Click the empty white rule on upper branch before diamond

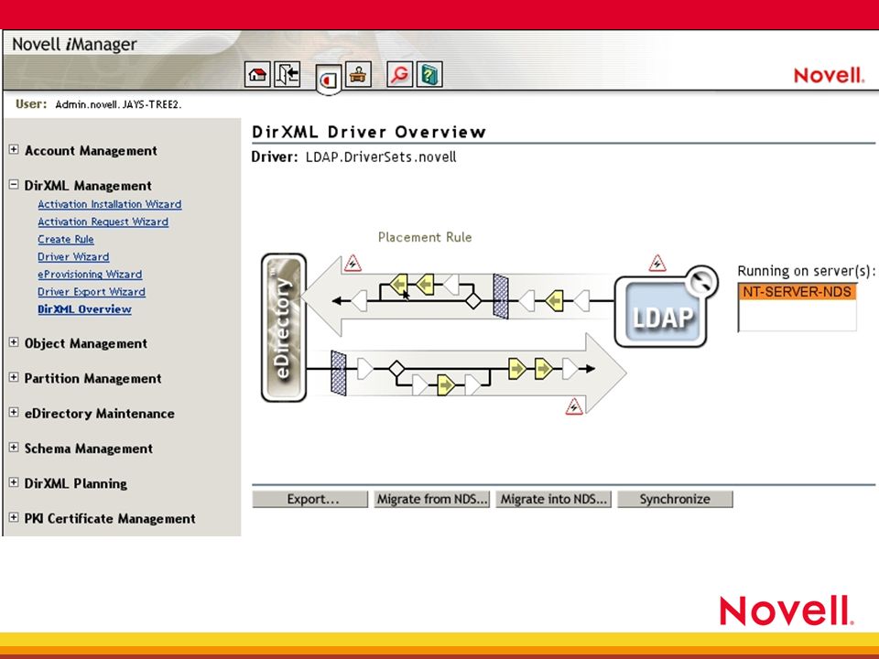(x=451, y=285)
